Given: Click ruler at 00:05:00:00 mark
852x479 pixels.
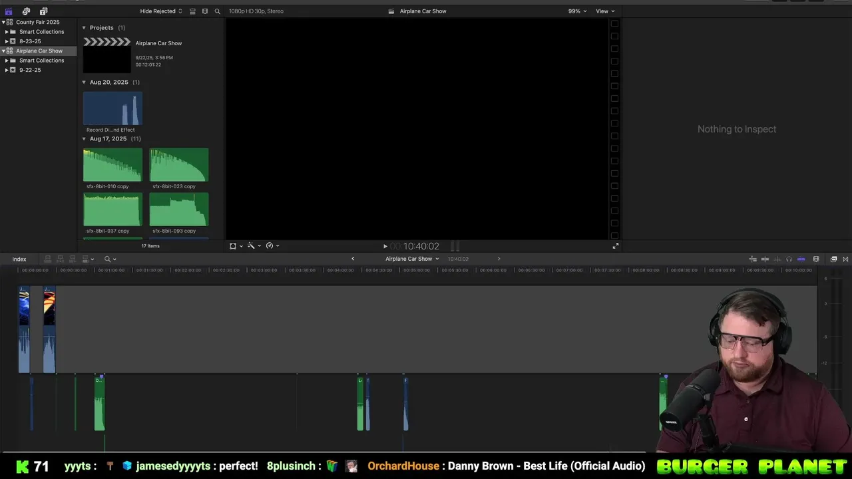Looking at the screenshot, I should (x=416, y=270).
